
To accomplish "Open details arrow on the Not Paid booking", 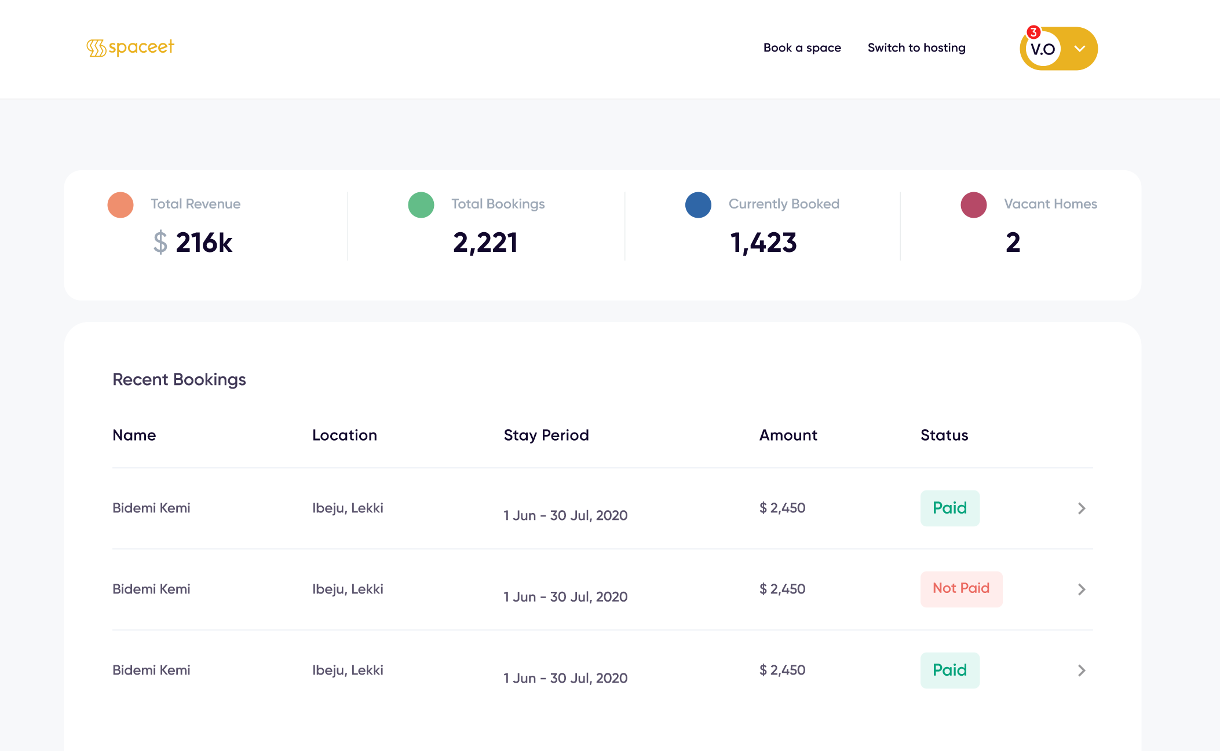I will (x=1081, y=589).
